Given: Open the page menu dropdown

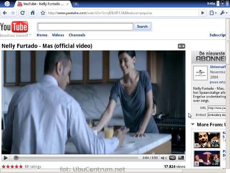Looking at the screenshot, I should pyautogui.click(x=213, y=13).
